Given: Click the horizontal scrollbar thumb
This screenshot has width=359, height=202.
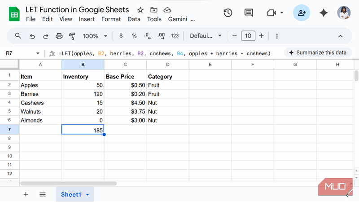Looking at the screenshot, I should click(x=69, y=184).
